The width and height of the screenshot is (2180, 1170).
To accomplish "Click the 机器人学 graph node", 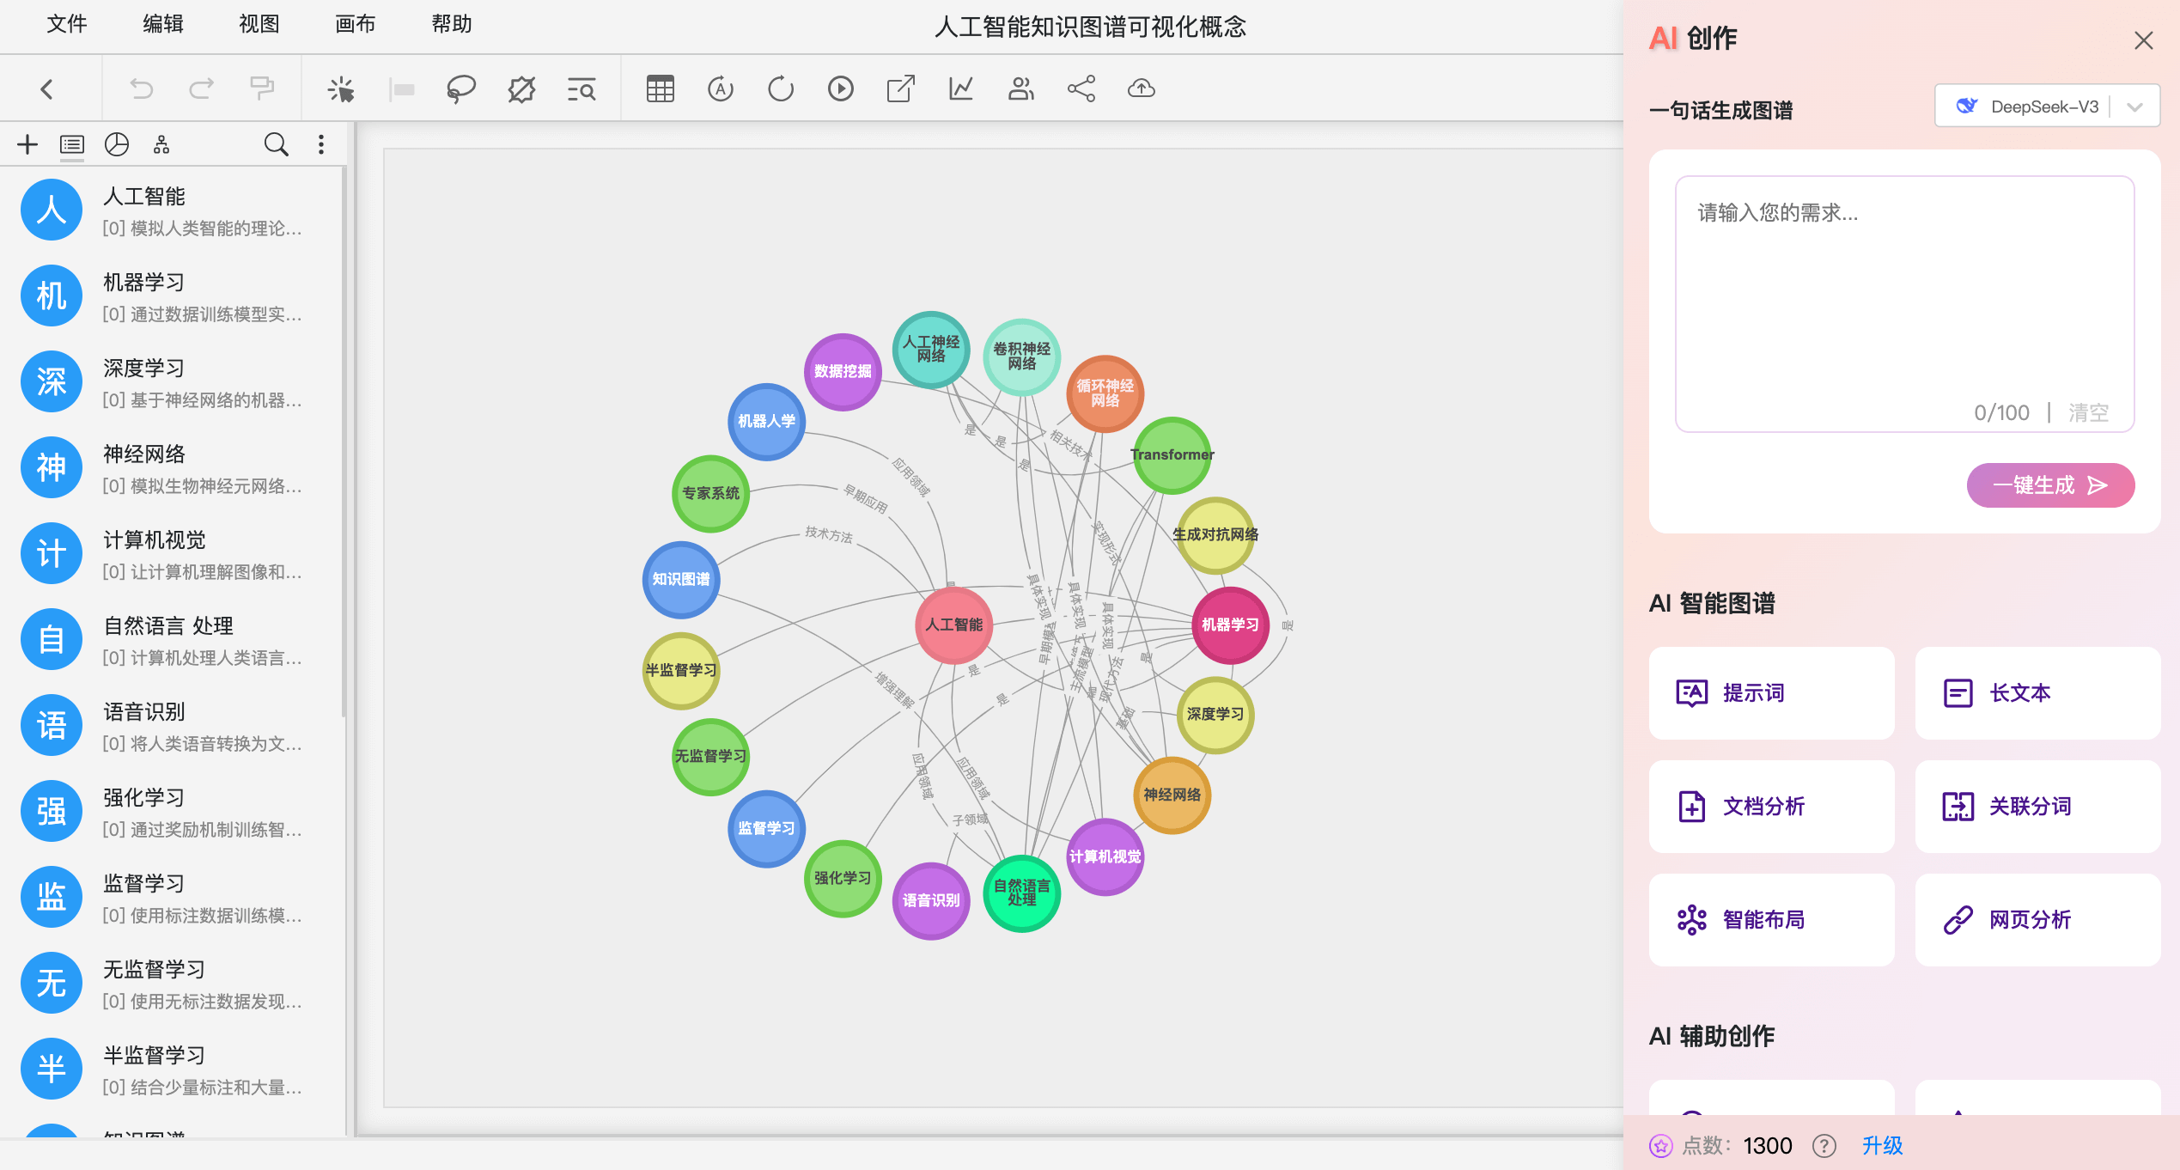I will [766, 421].
